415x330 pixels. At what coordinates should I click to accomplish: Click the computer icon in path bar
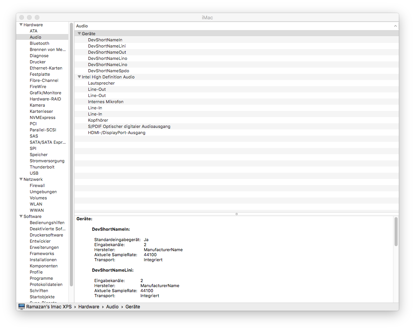pyautogui.click(x=22, y=307)
